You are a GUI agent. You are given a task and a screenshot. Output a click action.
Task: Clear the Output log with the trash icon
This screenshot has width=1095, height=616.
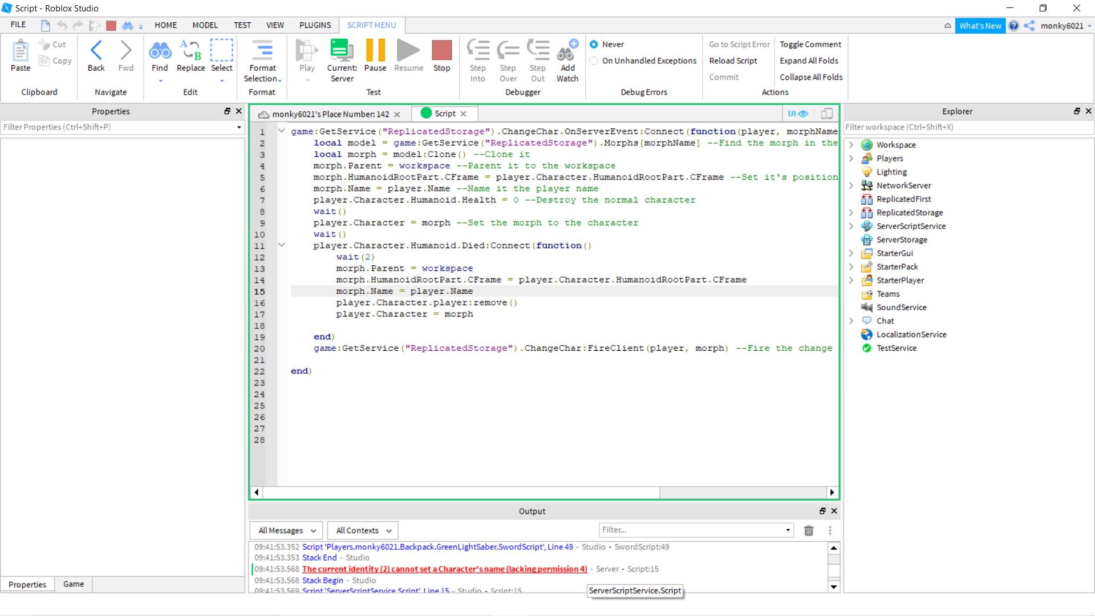tap(809, 530)
